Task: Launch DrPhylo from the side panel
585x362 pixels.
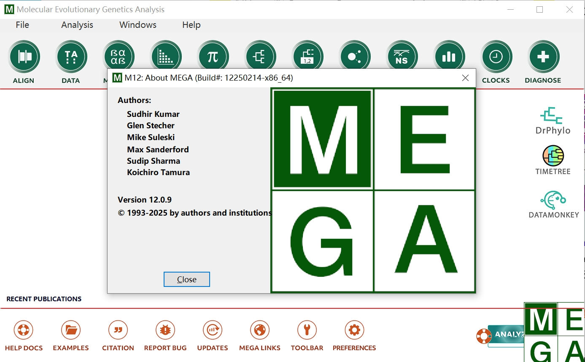Action: click(553, 120)
